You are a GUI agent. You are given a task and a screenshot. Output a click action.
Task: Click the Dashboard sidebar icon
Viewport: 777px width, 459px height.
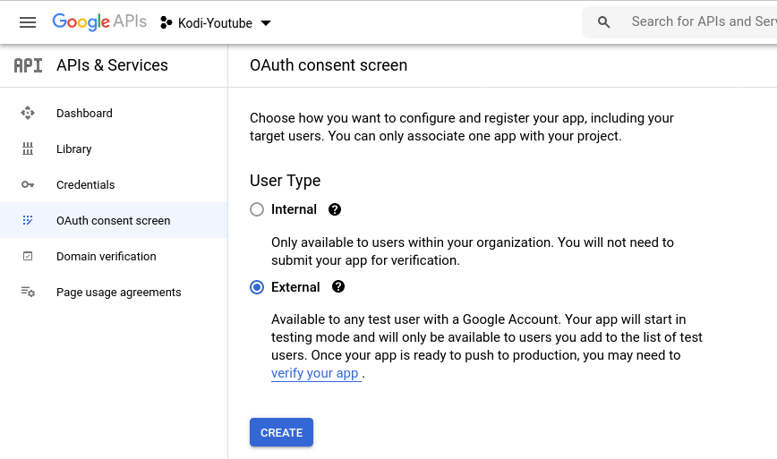coord(28,113)
